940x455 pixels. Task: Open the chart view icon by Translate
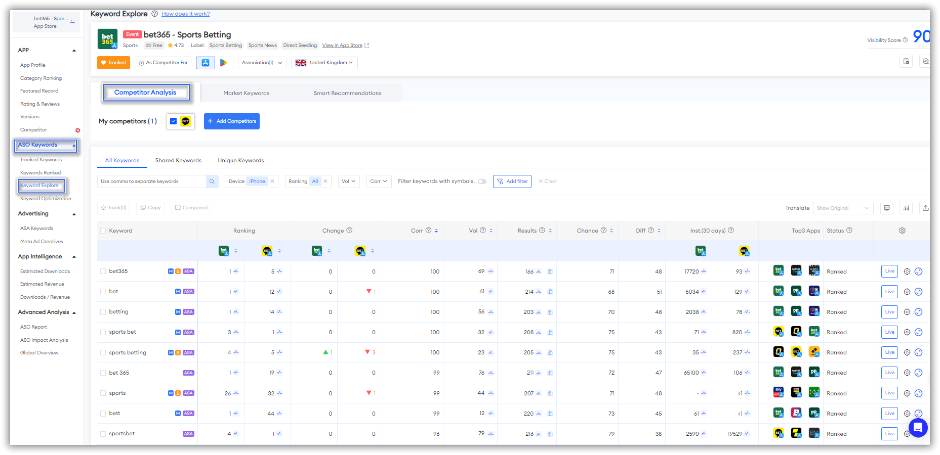pyautogui.click(x=907, y=208)
